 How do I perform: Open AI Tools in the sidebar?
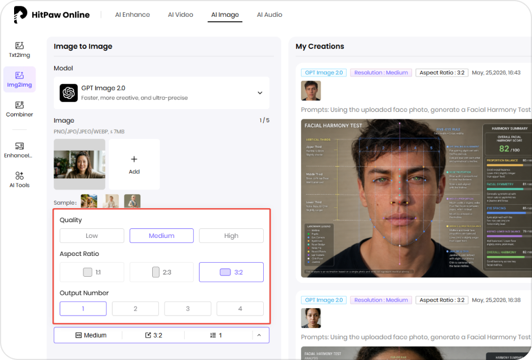(x=19, y=180)
